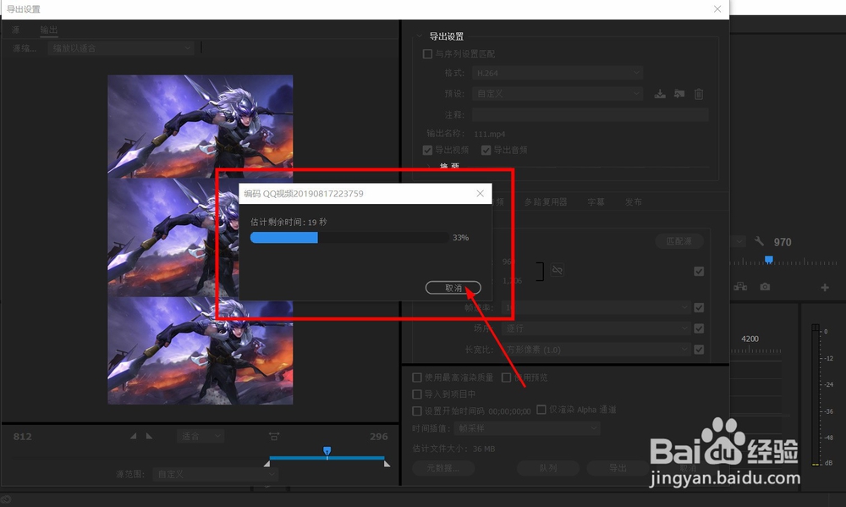Switch to the 字幕 tab
This screenshot has height=507, width=846.
pyautogui.click(x=596, y=202)
